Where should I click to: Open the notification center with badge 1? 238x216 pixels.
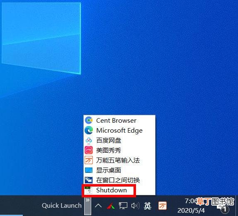coord(224,209)
